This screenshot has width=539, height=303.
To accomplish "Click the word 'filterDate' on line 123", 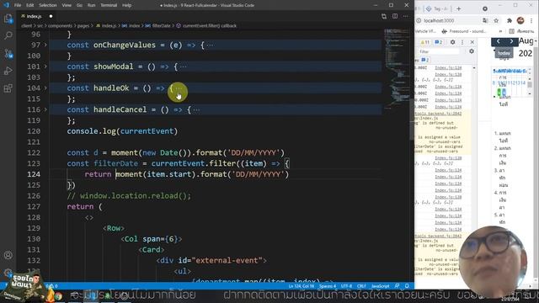I will click(116, 163).
